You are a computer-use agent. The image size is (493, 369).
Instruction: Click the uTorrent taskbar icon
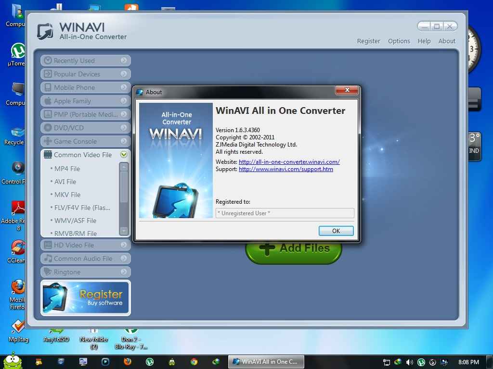(x=150, y=362)
